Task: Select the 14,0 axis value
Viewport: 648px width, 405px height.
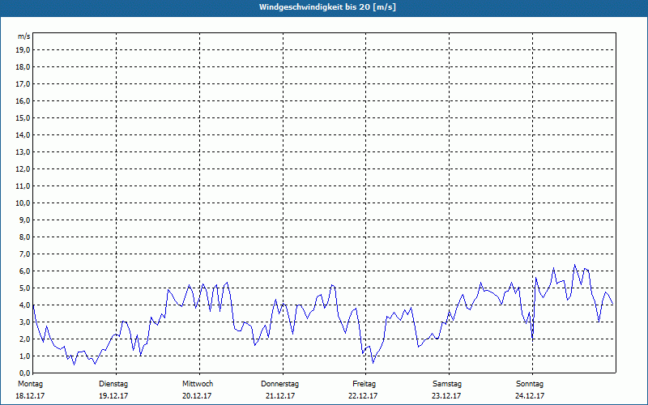Action: coord(23,134)
